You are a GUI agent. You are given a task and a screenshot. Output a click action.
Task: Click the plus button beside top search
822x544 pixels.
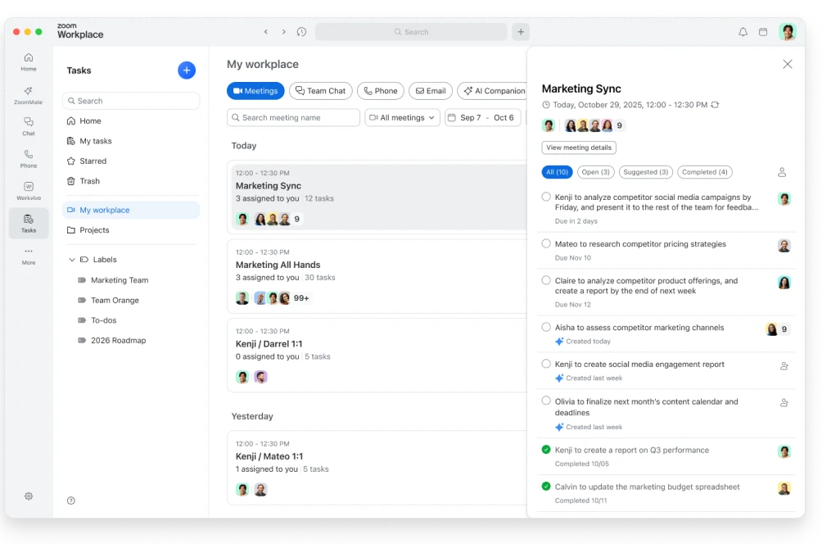click(521, 32)
